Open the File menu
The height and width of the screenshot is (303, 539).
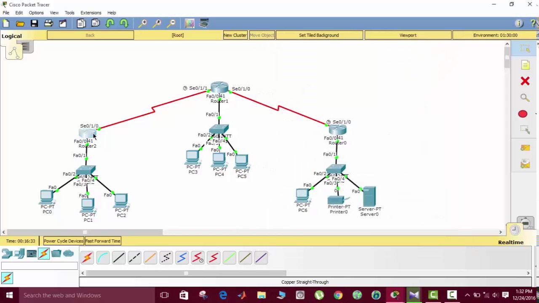[x=6, y=13]
